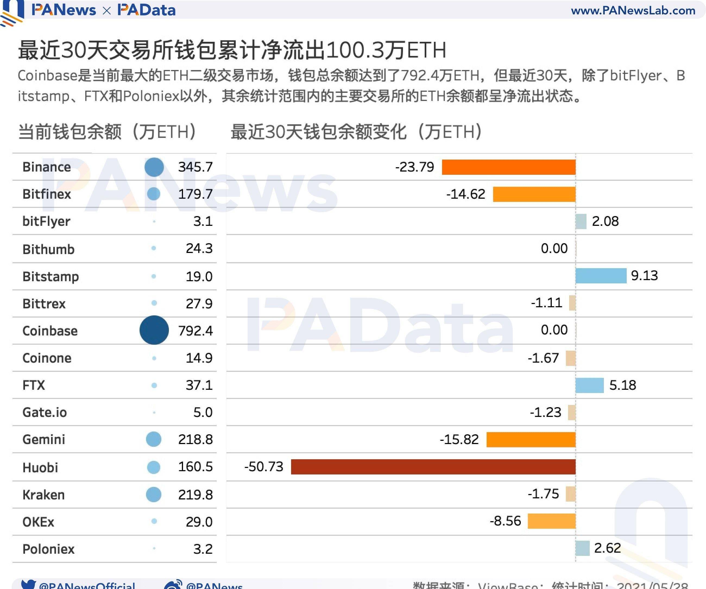
Task: Click the Binance balance bubble
Action: tap(154, 167)
